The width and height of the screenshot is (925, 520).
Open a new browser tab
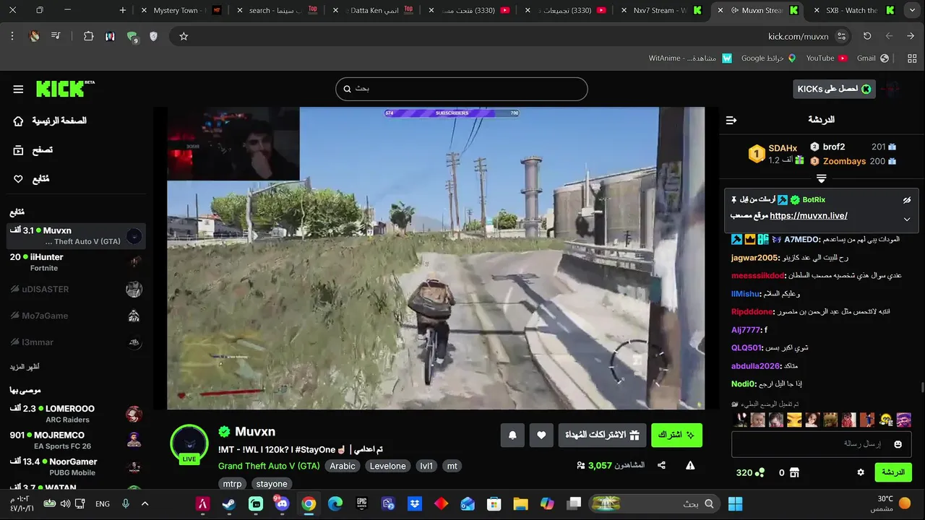pyautogui.click(x=123, y=10)
